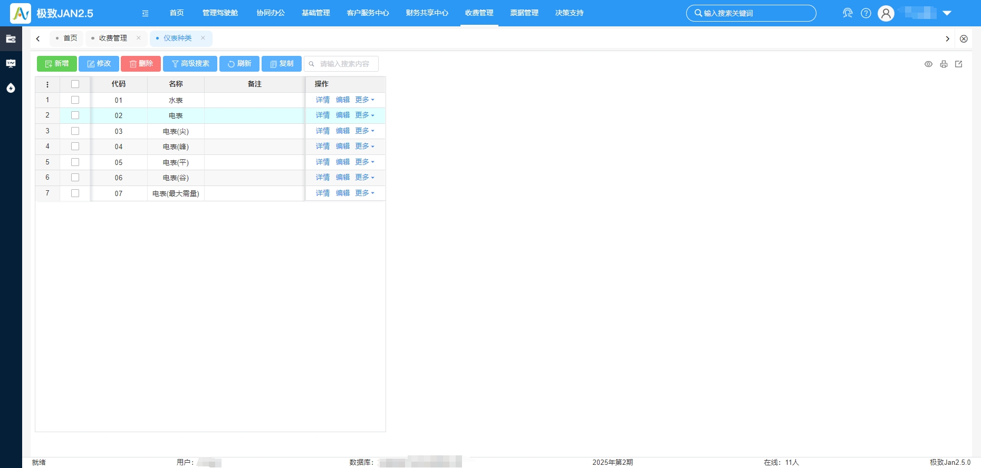Expand the user account dropdown arrow
981x468 pixels.
(947, 13)
